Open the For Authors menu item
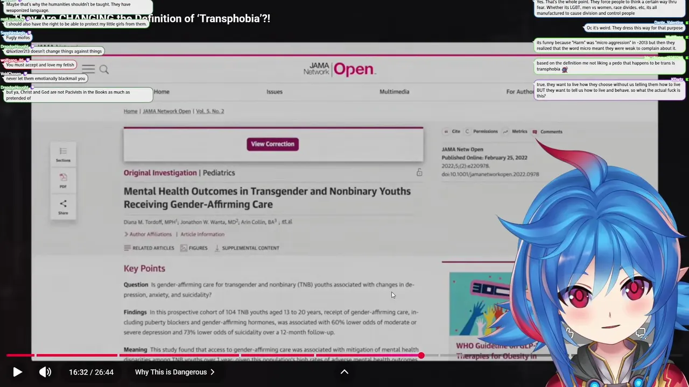 tap(521, 92)
